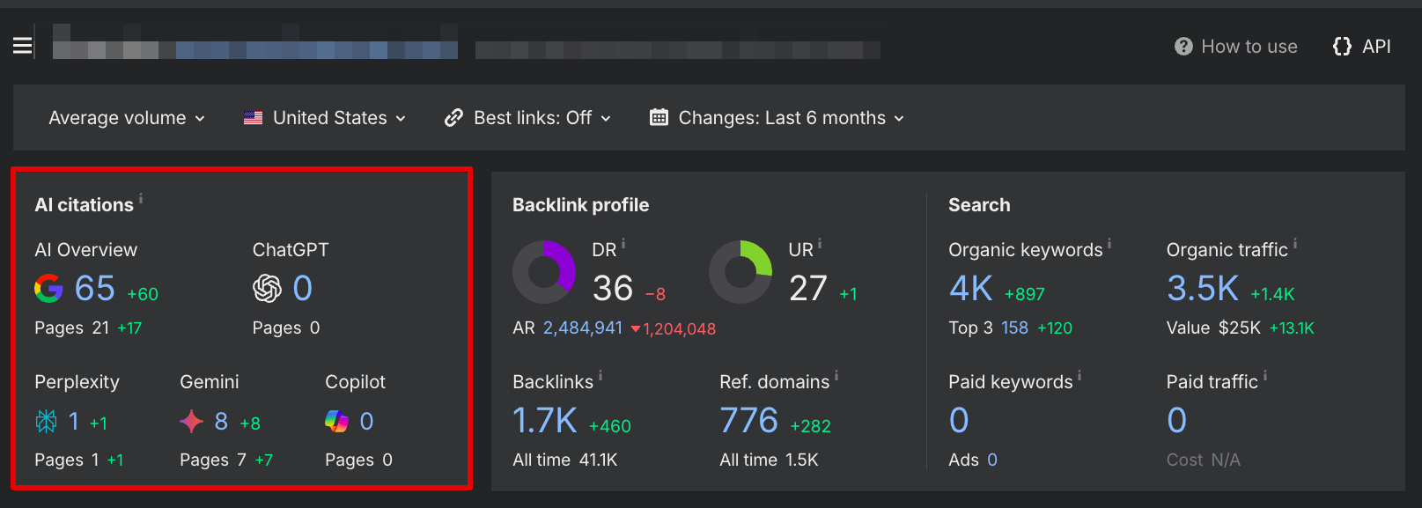Click the AI Overview Pages 21 text
1422x508 pixels.
(72, 328)
